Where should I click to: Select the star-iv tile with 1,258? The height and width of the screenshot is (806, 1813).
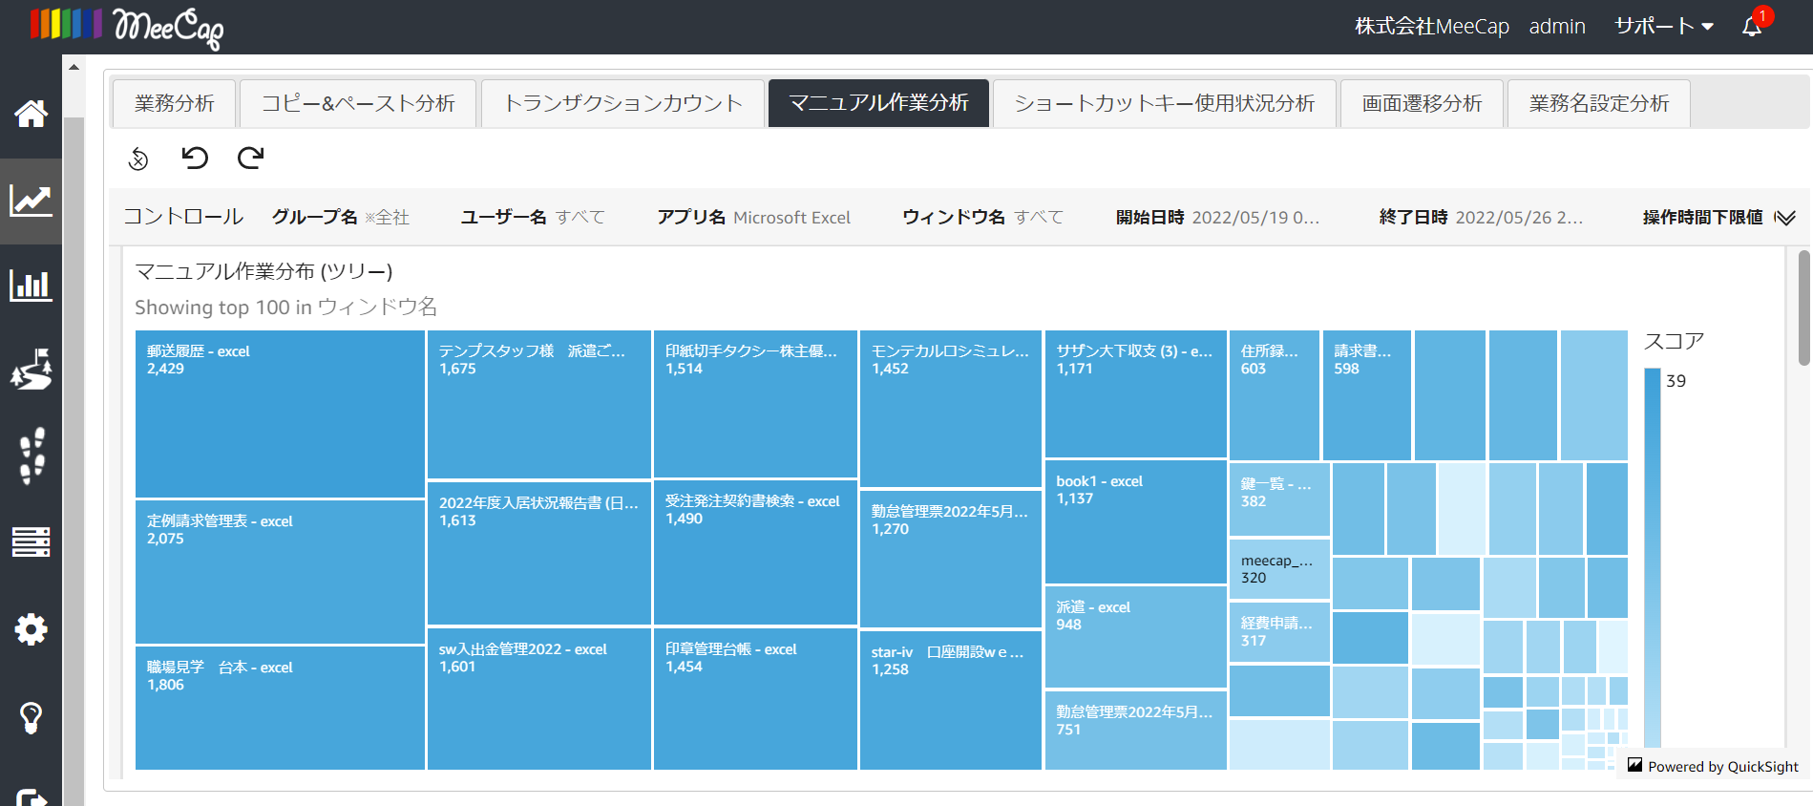click(x=951, y=700)
